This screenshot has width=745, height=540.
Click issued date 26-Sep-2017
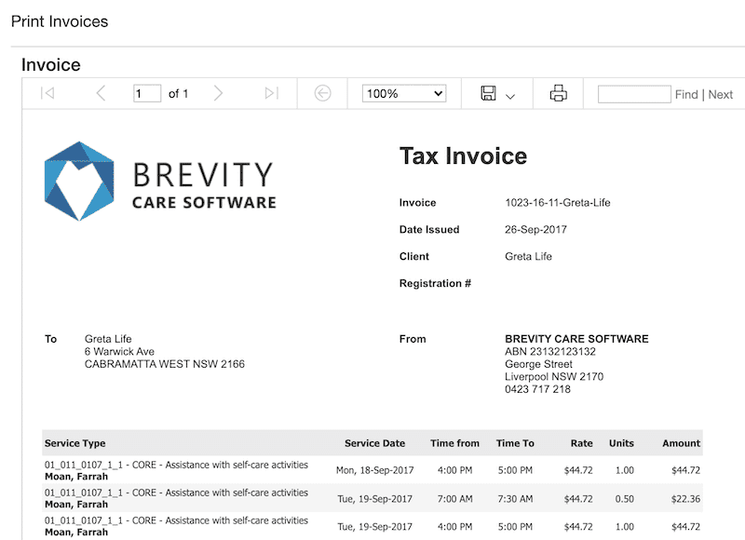pyautogui.click(x=535, y=229)
